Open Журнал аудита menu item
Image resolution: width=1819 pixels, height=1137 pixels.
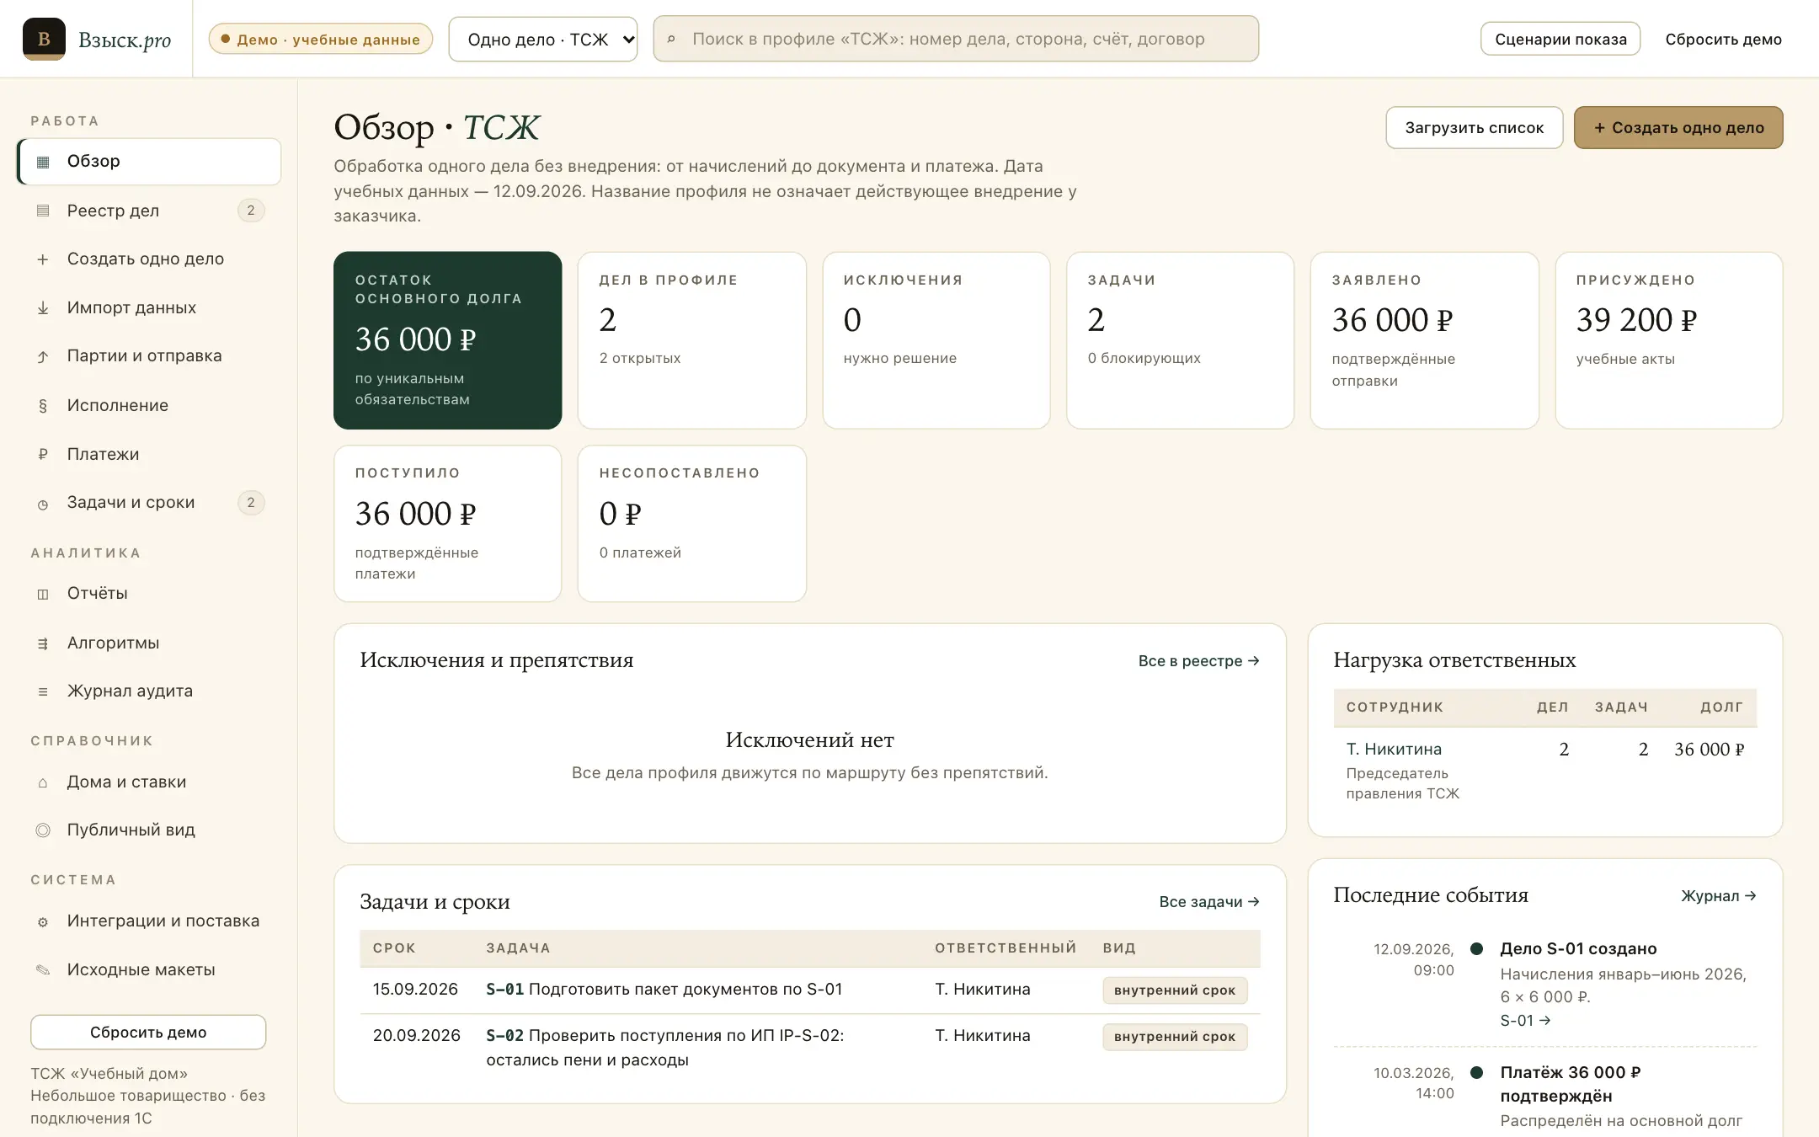pyautogui.click(x=149, y=691)
